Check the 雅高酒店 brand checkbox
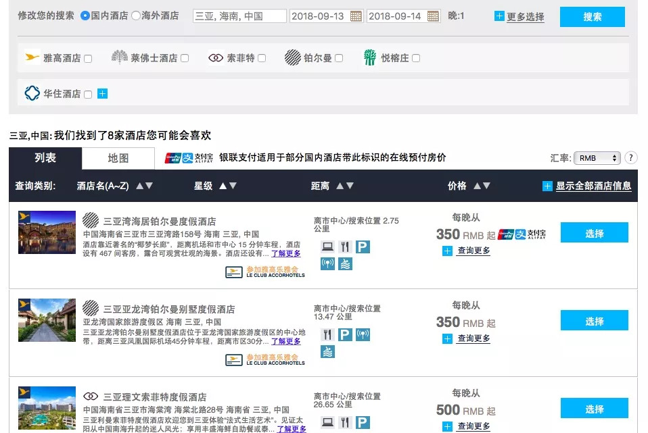Viewport: 648px width, 433px height. click(x=88, y=59)
